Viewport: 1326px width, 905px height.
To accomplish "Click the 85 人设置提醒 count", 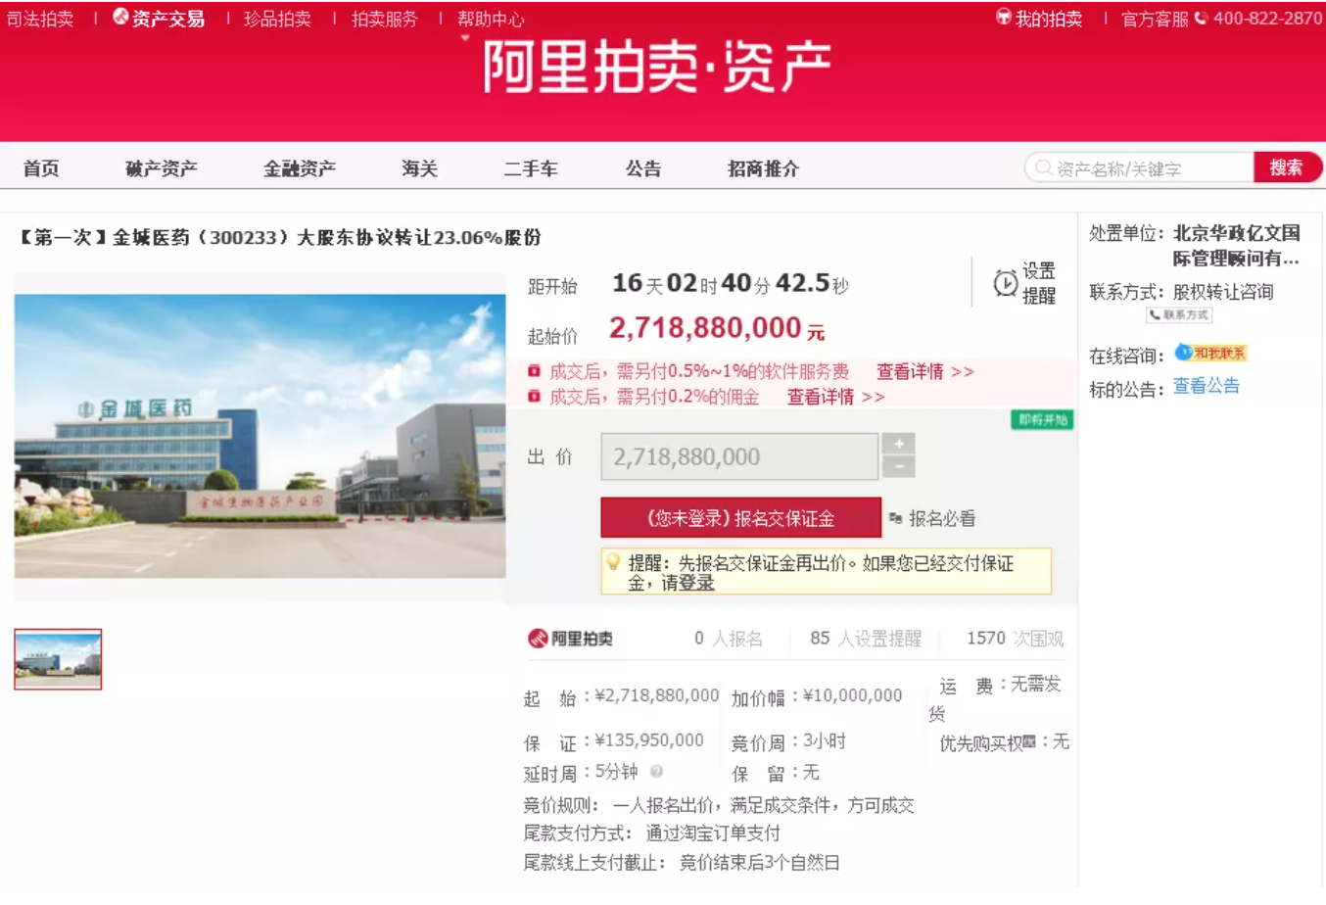I will coord(866,639).
